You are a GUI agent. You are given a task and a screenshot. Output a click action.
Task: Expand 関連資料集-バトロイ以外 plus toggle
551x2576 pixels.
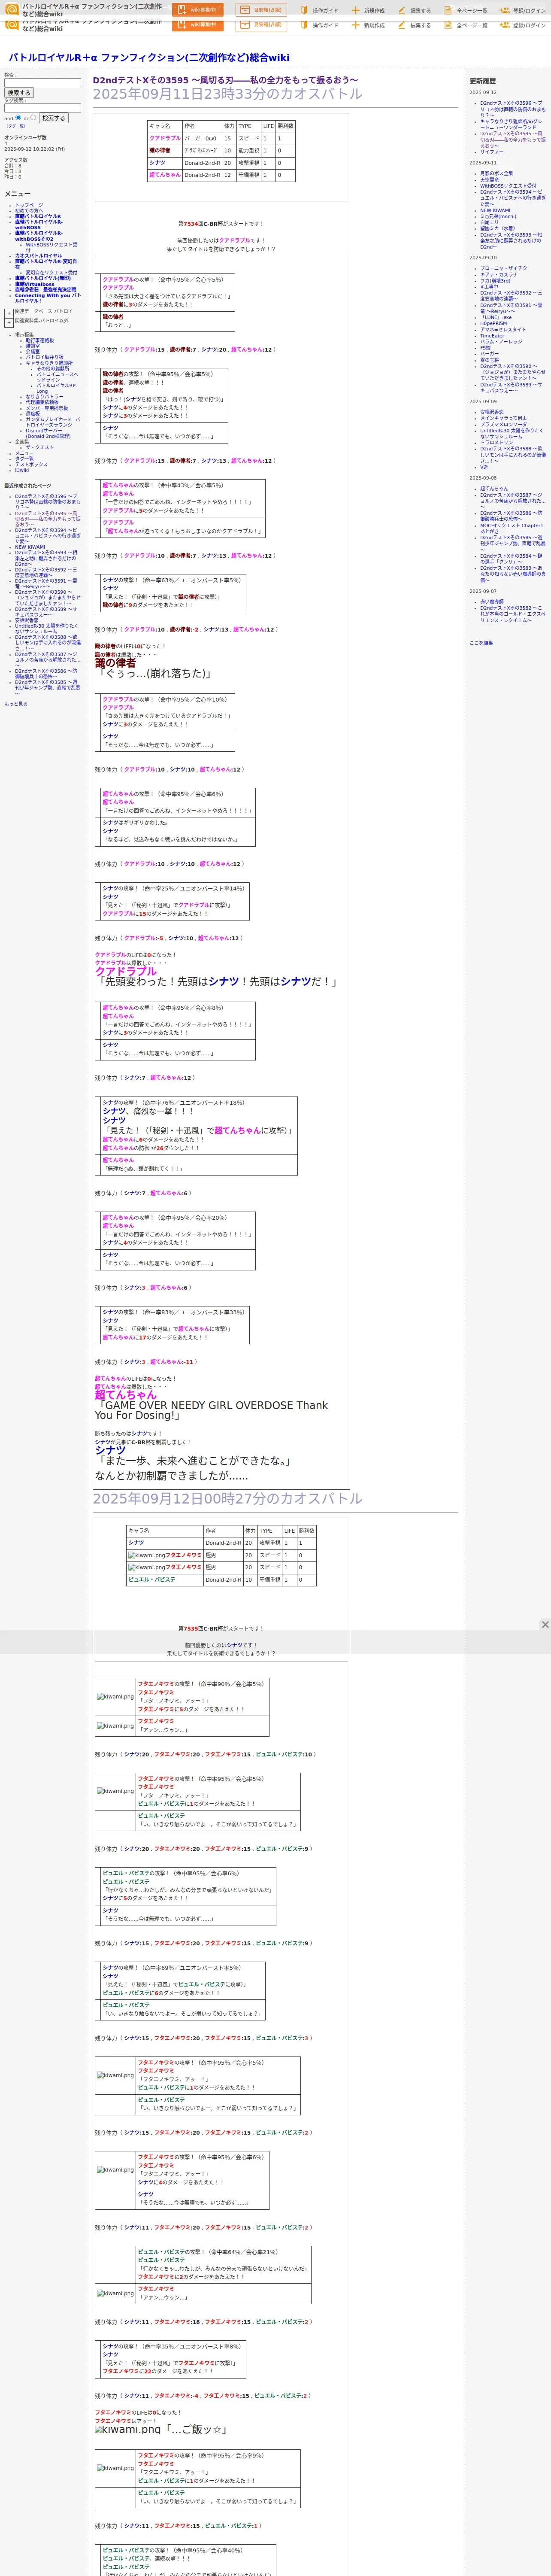coord(9,323)
